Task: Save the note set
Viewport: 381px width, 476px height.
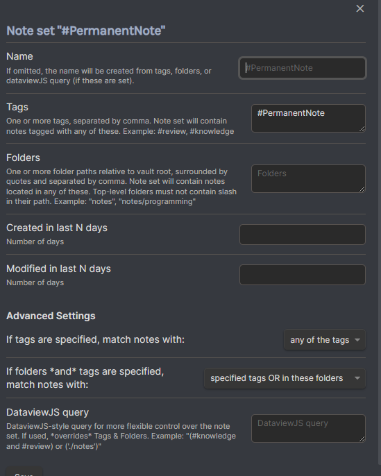Action: (24, 473)
